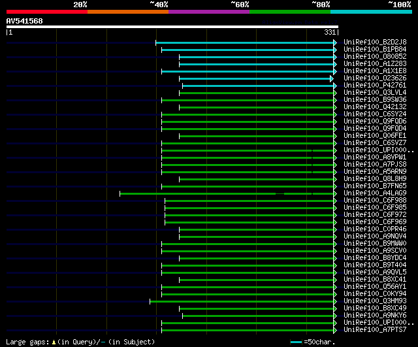The image size is (418, 347).
Task: Open hit UniRef100_A1X1E8
Action: click(x=375, y=71)
